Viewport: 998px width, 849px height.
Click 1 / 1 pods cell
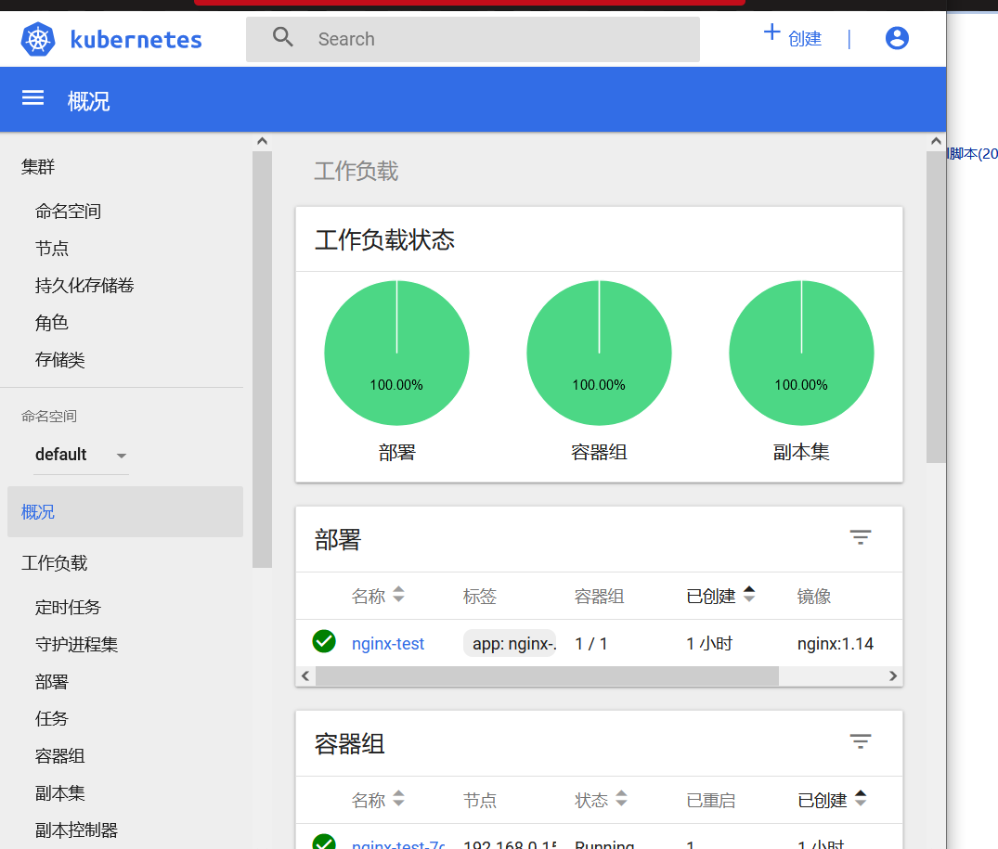click(591, 644)
